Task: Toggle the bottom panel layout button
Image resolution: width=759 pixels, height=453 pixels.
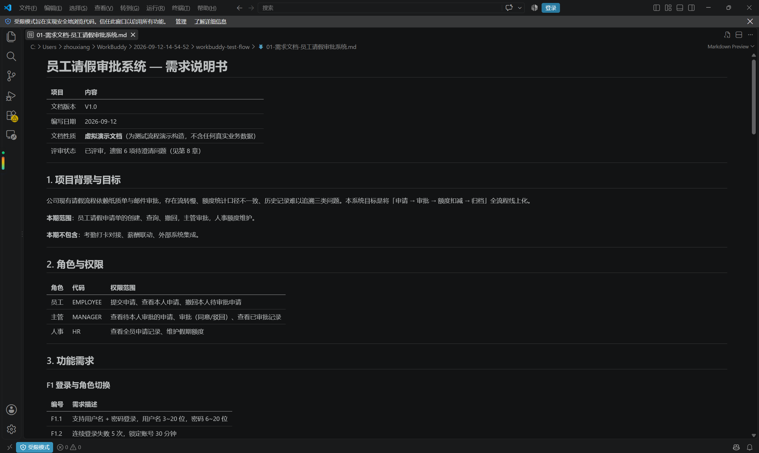Action: click(x=680, y=8)
